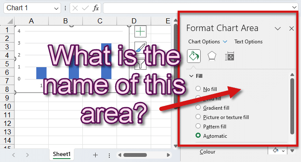The width and height of the screenshot is (301, 162).
Task: Open the Effects pentagon icon
Action: click(x=212, y=56)
